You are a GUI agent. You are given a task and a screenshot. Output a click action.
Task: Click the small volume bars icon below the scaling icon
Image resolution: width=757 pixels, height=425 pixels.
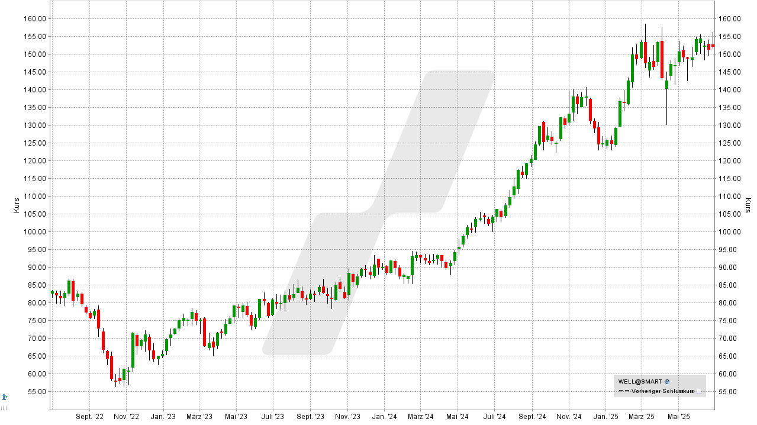tap(5, 408)
